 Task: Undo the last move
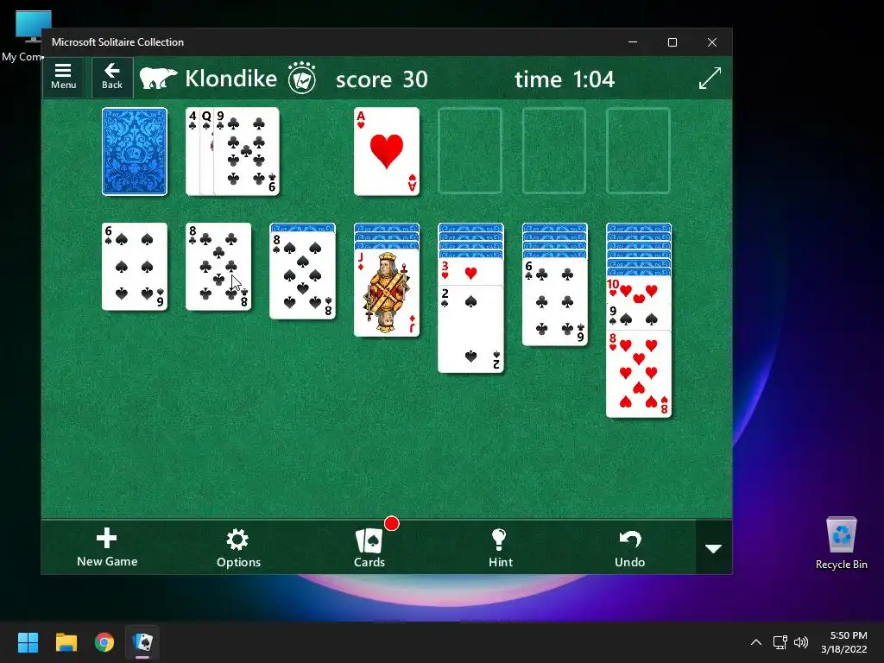point(629,547)
